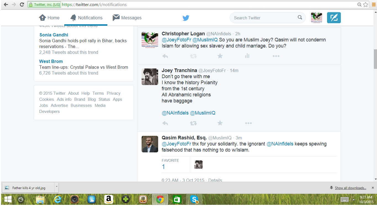Click the Twitter bird logo
The height and width of the screenshot is (212, 377).
tap(186, 18)
